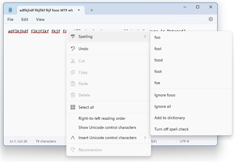Click the Notepad app icon in title bar
This screenshot has width=236, height=162.
tap(11, 10)
